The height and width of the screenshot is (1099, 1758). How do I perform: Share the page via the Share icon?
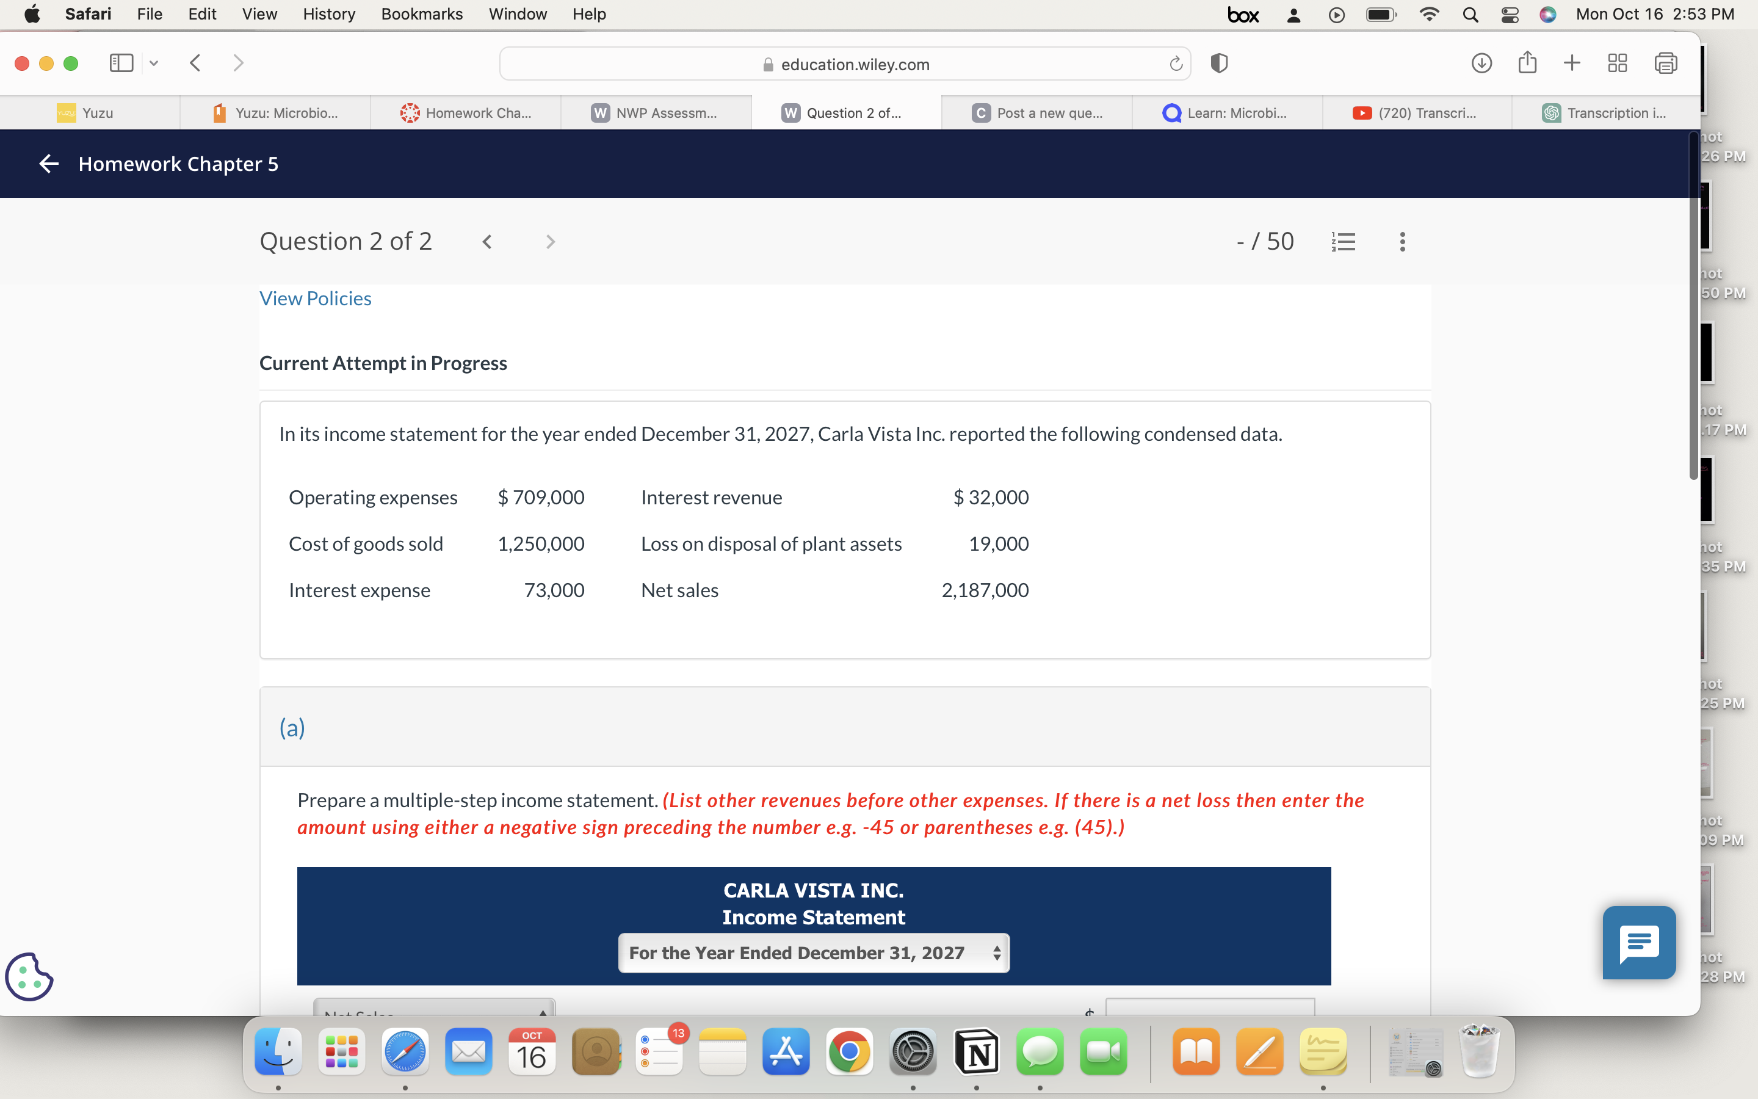tap(1527, 63)
